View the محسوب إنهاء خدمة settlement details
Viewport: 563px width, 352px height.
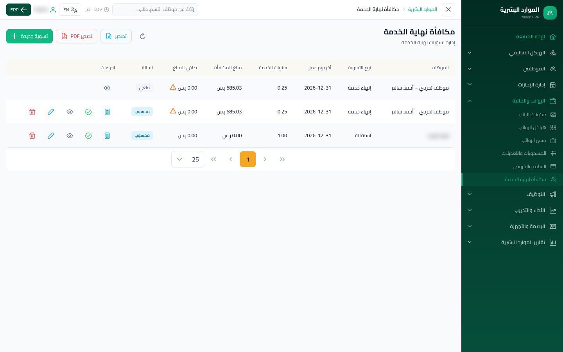click(x=70, y=112)
